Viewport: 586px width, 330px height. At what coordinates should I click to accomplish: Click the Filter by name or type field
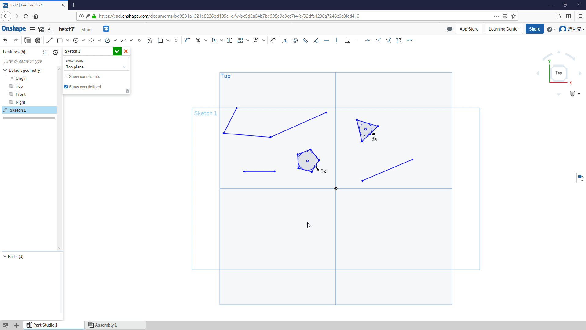pos(31,61)
